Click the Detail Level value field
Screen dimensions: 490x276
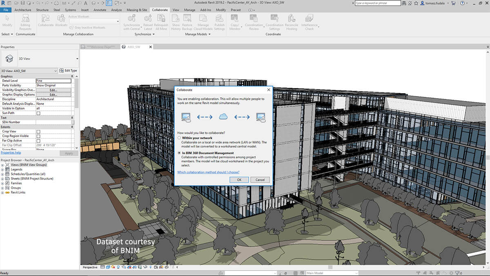click(53, 81)
